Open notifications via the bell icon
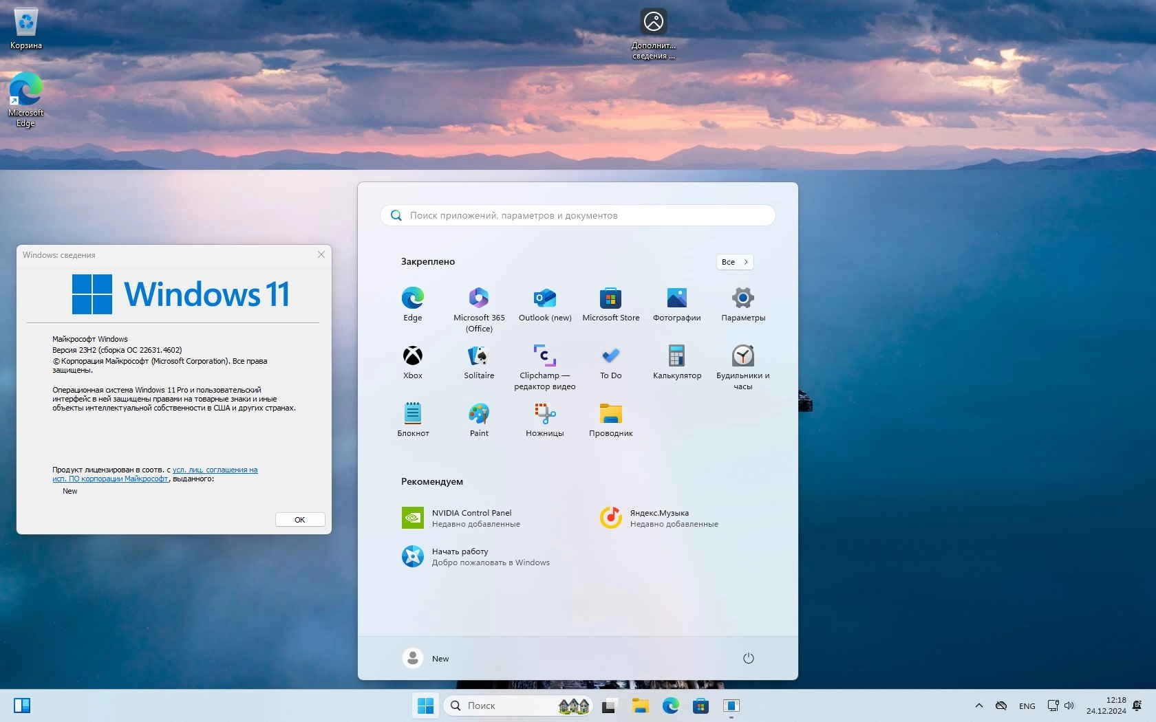Screen dimensions: 1156x722 coord(1137,705)
